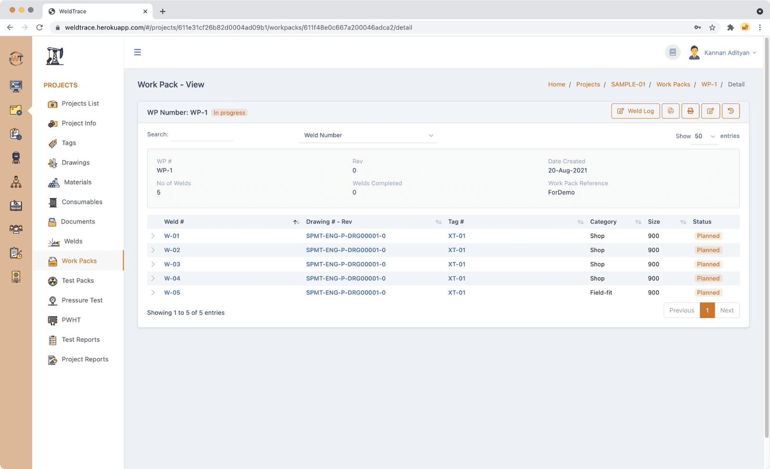This screenshot has width=770, height=469.
Task: Open the clipboard settings icon in left rail
Action: (16, 134)
